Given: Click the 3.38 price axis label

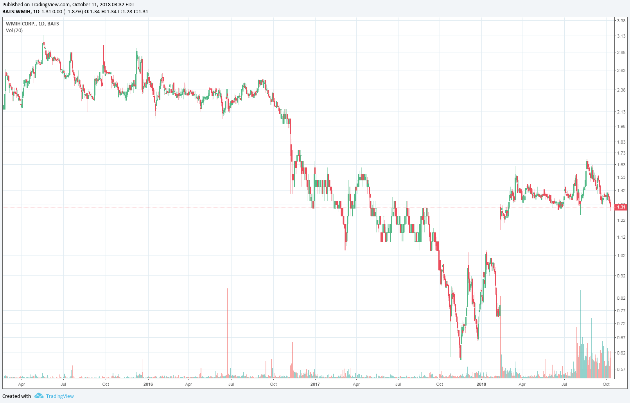Looking at the screenshot, I should [621, 21].
